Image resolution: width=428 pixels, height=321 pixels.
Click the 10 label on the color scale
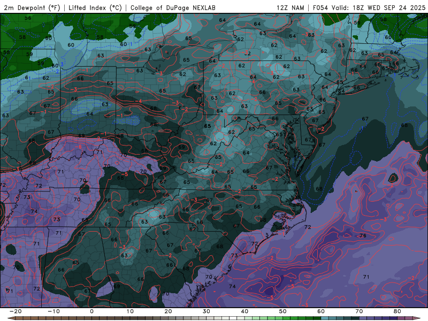click(x=130, y=311)
